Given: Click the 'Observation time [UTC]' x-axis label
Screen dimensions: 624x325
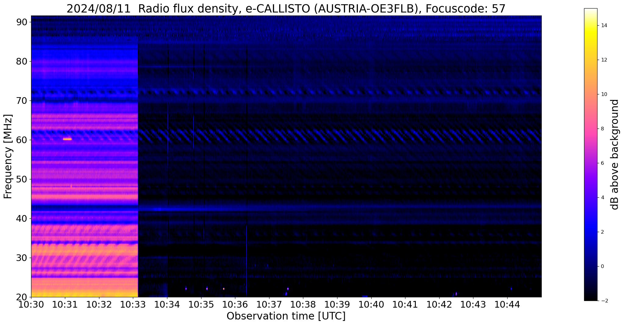Looking at the screenshot, I should pos(286,316).
